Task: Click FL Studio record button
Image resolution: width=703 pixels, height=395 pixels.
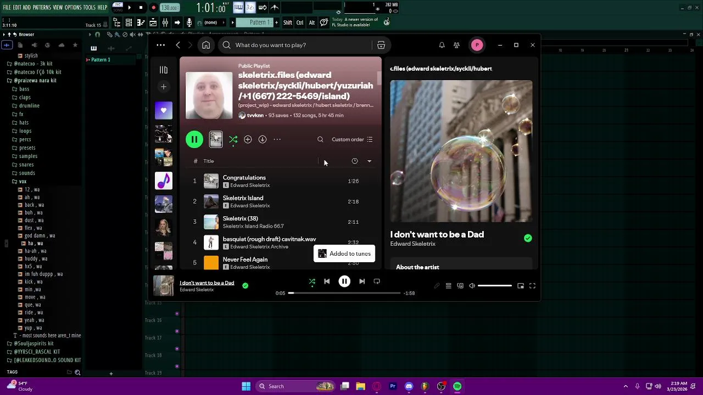Action: point(153,8)
